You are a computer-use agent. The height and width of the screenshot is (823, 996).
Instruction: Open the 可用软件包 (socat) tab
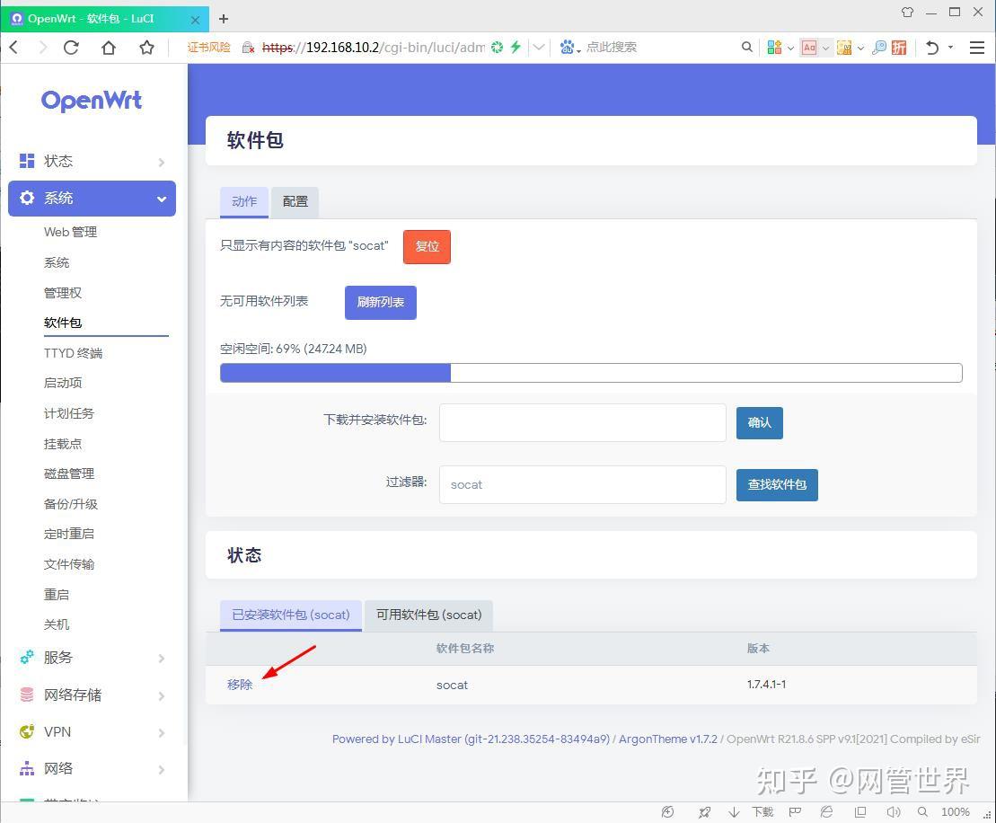[428, 615]
